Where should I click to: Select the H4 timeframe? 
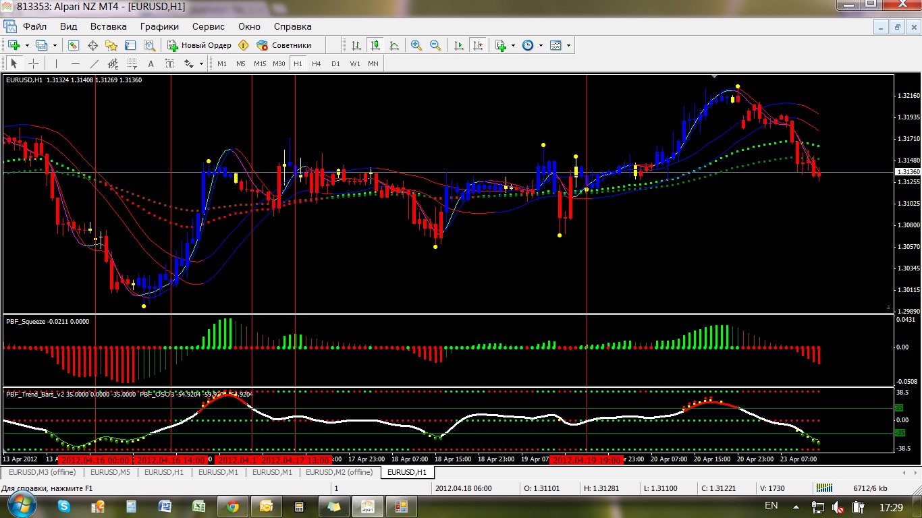[x=317, y=63]
